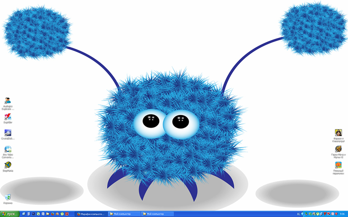Activate the second Мой компьютер taskbar button
This screenshot has height=217, width=348.
157,214
